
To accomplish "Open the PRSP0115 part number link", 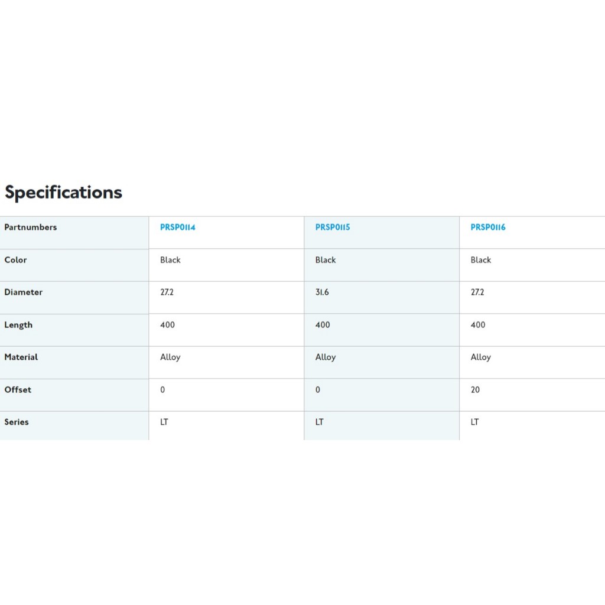I will pyautogui.click(x=333, y=227).
